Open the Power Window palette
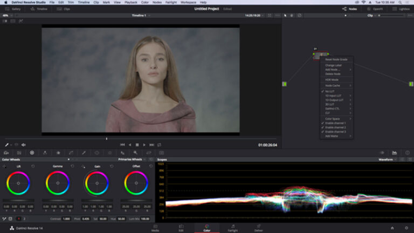This screenshot has height=233, width=414. pyautogui.click(x=97, y=153)
